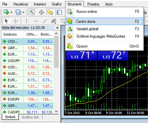The width and height of the screenshot is (148, 123).
Task: Click the new chart toolbar icon
Action: tap(6, 12)
